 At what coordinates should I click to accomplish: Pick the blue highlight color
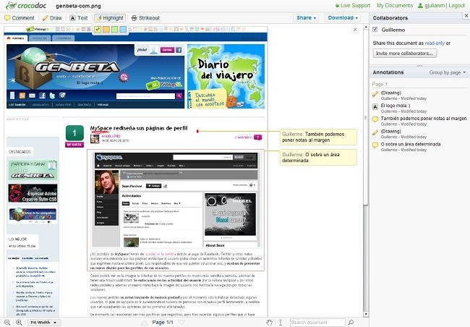123,30
